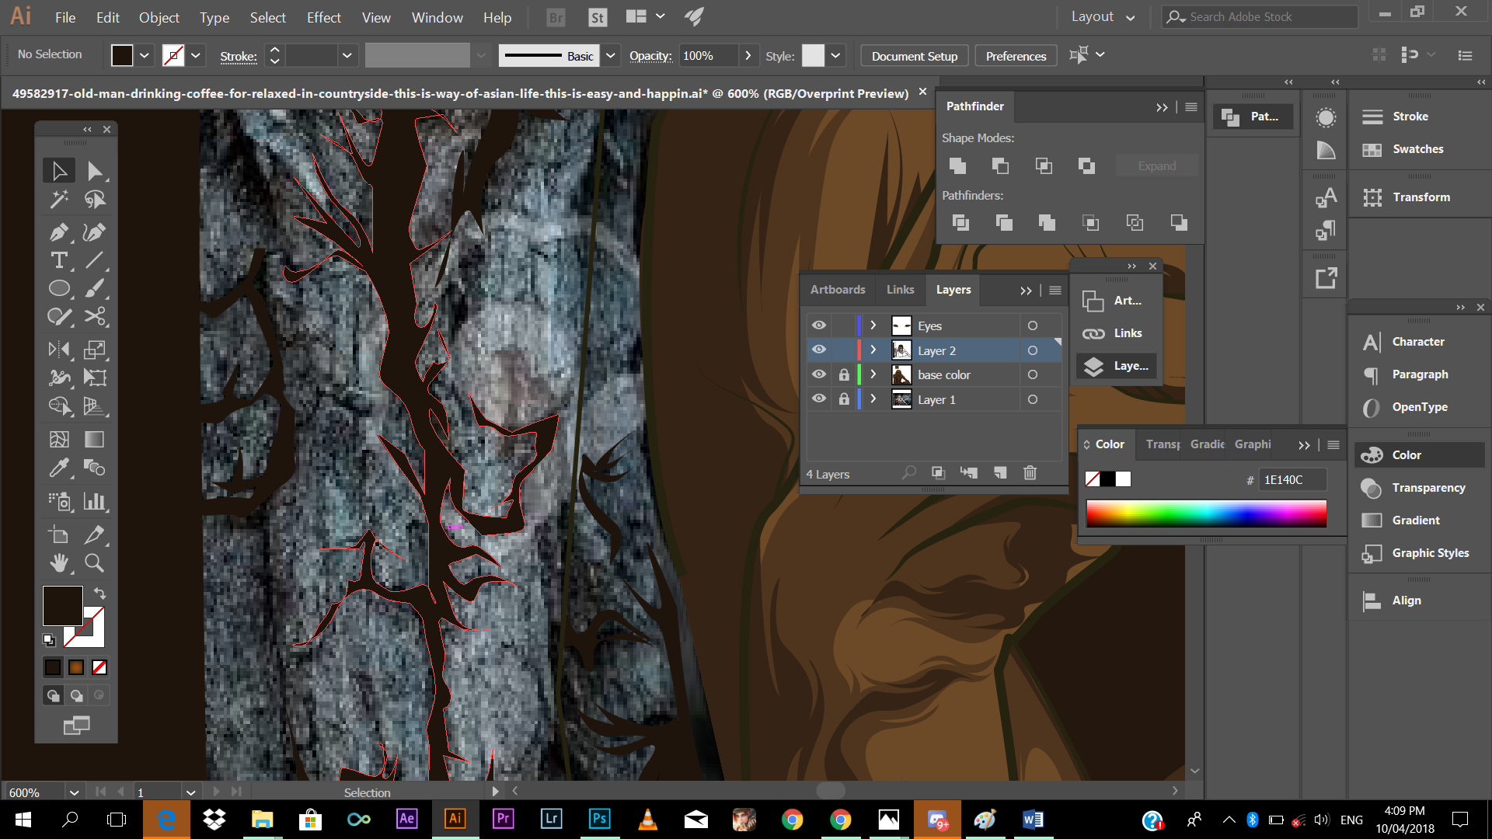Switch to the Artboards tab
Screen dimensions: 1492x839
[x=838, y=290]
